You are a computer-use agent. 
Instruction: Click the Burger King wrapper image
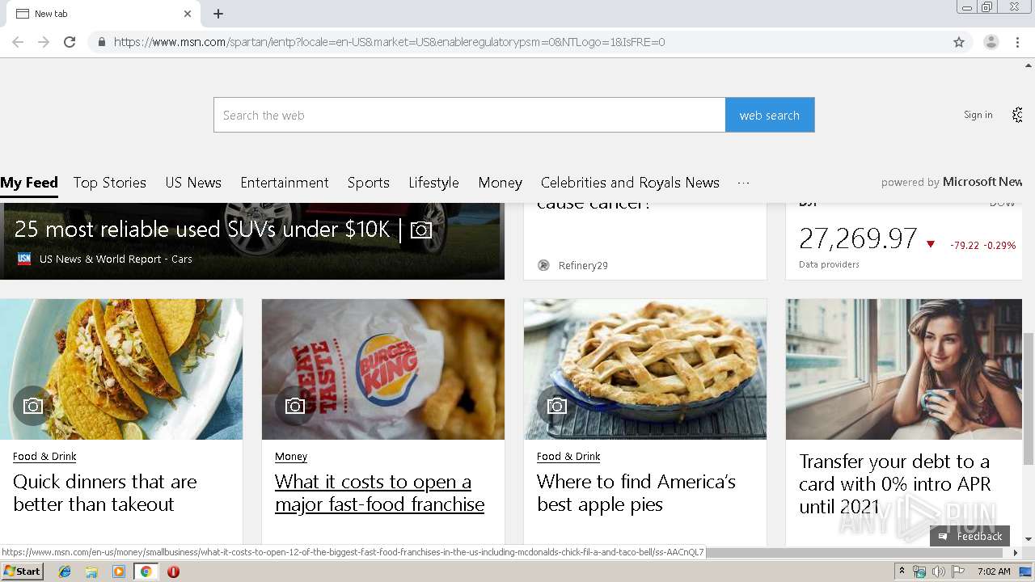(x=383, y=369)
